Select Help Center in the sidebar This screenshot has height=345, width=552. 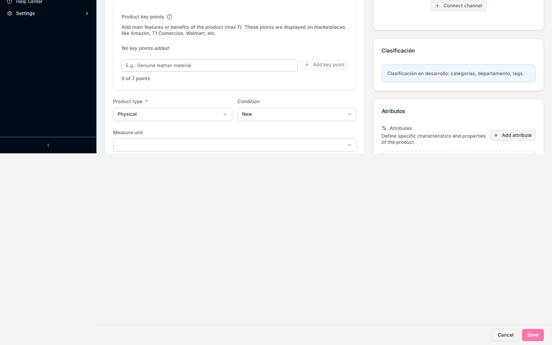(x=29, y=2)
